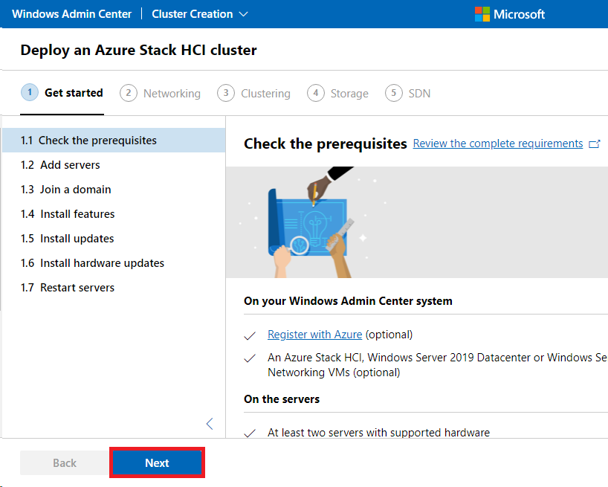This screenshot has width=608, height=487.
Task: Open 1.4 Install features step
Action: click(114, 213)
